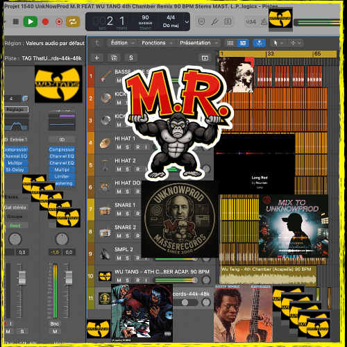Screen dimensions: 347x347
Task: Click the Wu Tang Acapella audio region
Action: pos(268,276)
